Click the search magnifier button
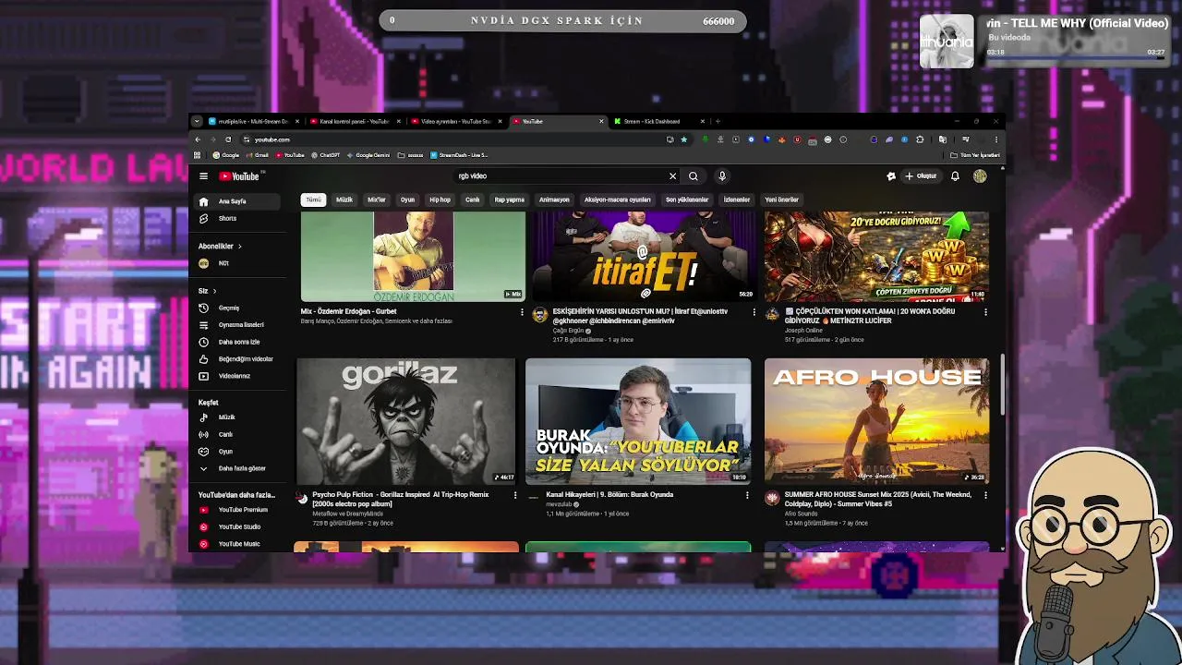The height and width of the screenshot is (665, 1182). pos(694,176)
